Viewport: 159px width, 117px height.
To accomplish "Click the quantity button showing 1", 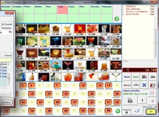I will tap(142, 100).
